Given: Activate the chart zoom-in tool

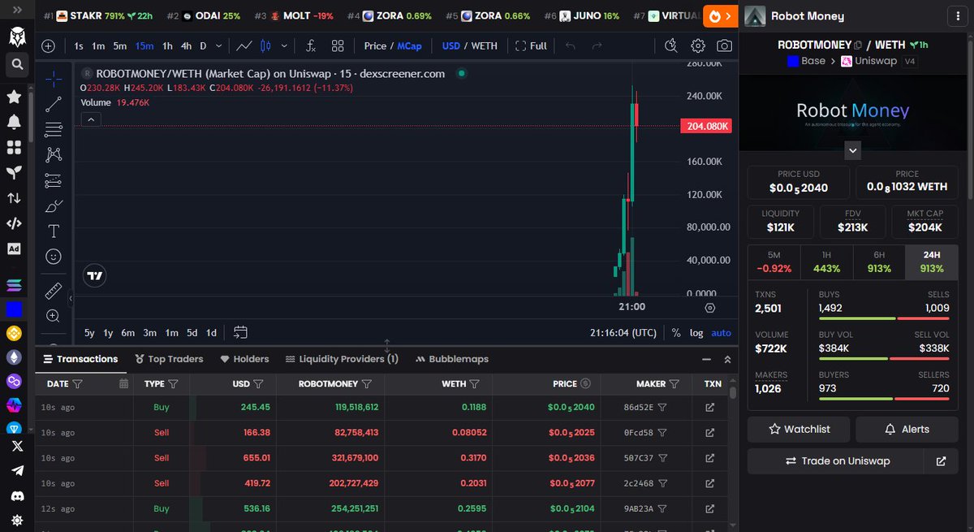Looking at the screenshot, I should pyautogui.click(x=54, y=316).
